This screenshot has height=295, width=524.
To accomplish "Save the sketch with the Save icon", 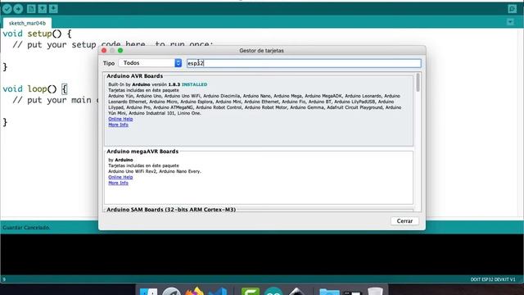I will (53, 9).
